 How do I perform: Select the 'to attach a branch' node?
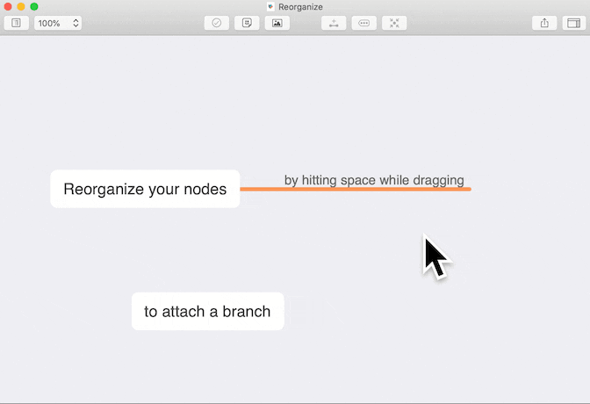pyautogui.click(x=208, y=312)
